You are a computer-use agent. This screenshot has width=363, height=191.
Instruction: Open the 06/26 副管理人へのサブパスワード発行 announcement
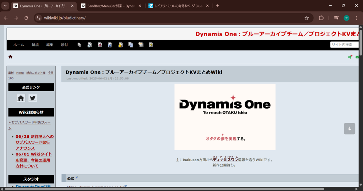point(34,142)
